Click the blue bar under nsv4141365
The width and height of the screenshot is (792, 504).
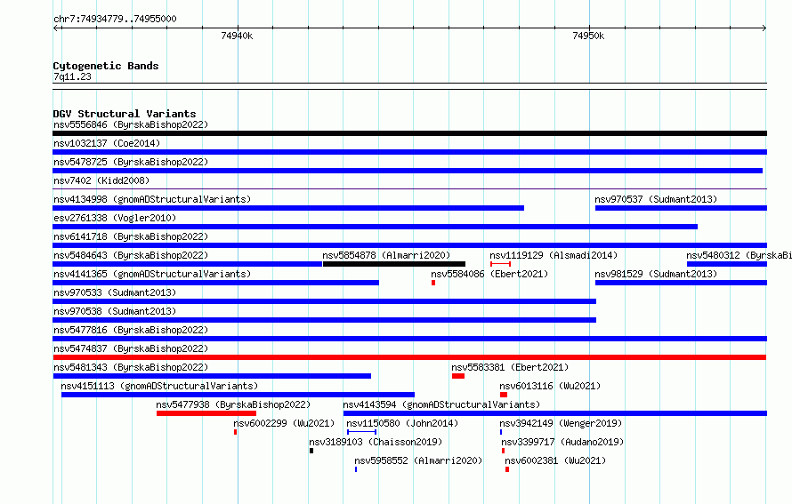point(215,283)
